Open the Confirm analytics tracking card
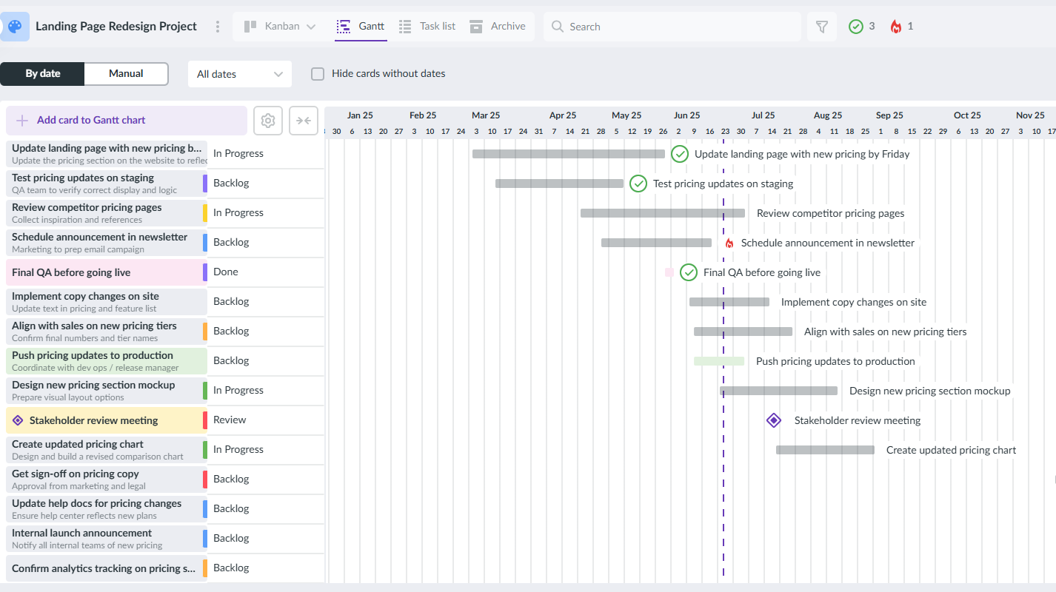 tap(107, 568)
